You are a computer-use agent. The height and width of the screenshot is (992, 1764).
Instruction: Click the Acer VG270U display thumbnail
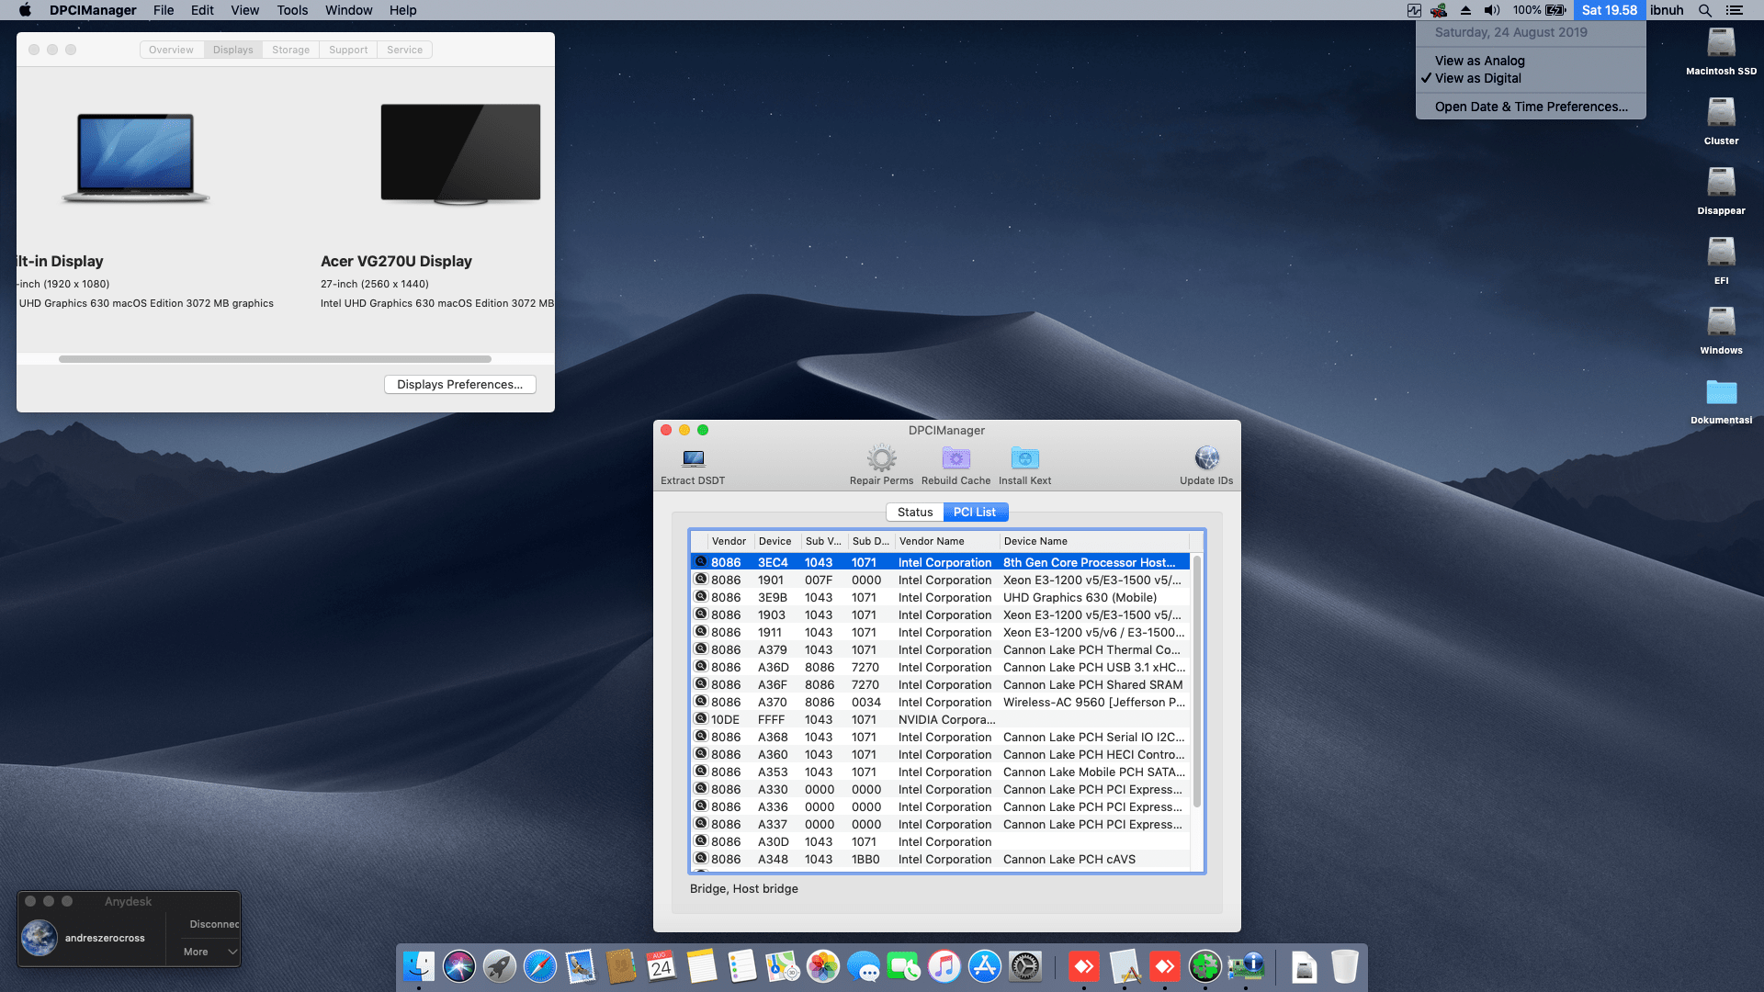click(460, 153)
